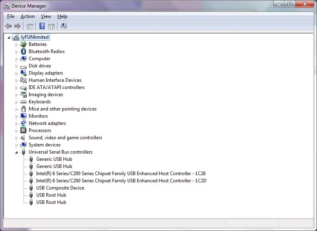Minimize the Device Manager window
This screenshot has height=231, width=317.
tap(279, 4)
